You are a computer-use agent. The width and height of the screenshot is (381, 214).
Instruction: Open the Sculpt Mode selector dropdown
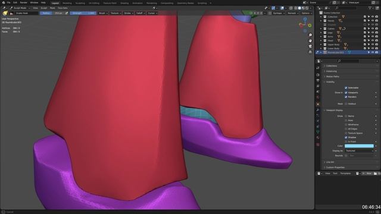(x=20, y=8)
